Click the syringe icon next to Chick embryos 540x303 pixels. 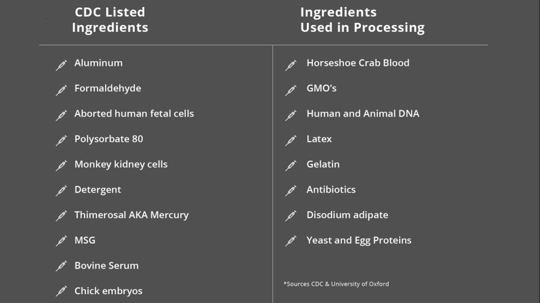click(x=61, y=292)
